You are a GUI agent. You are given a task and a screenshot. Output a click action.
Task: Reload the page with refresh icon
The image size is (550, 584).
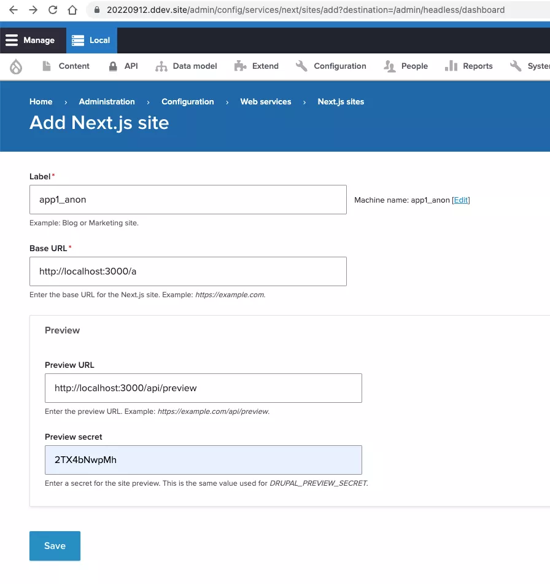click(x=53, y=10)
